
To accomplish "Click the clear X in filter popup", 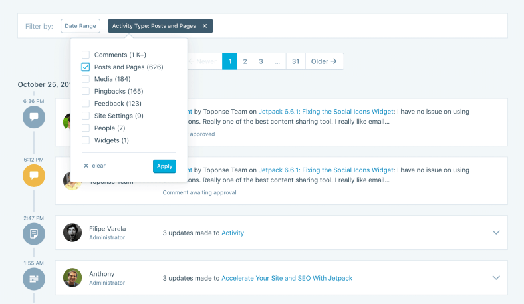I will point(86,166).
